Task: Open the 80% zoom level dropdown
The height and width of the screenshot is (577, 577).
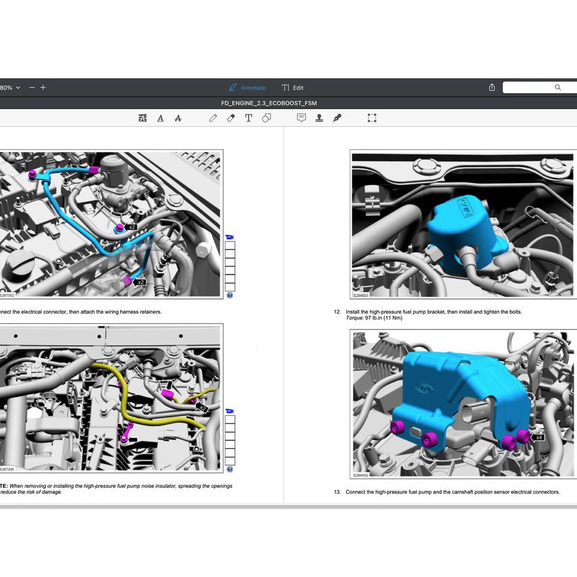Action: (10, 88)
